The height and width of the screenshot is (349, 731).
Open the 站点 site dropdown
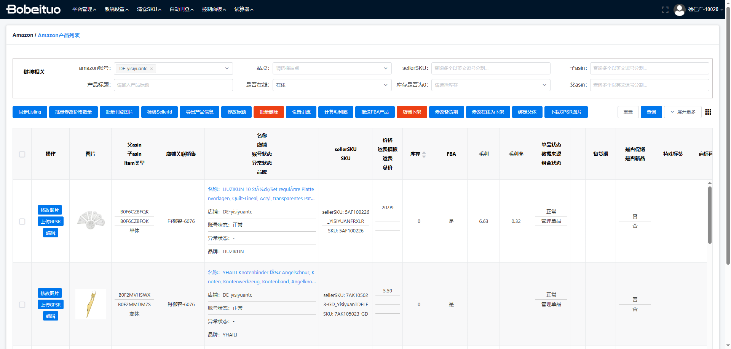pyautogui.click(x=332, y=68)
